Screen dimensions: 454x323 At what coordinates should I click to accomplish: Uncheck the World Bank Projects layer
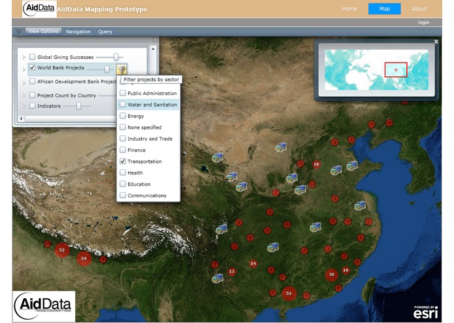[x=33, y=67]
